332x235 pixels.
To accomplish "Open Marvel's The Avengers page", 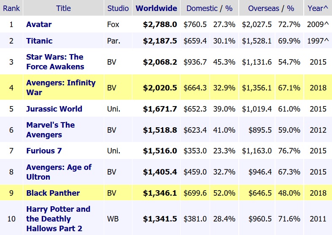I will [x=50, y=130].
